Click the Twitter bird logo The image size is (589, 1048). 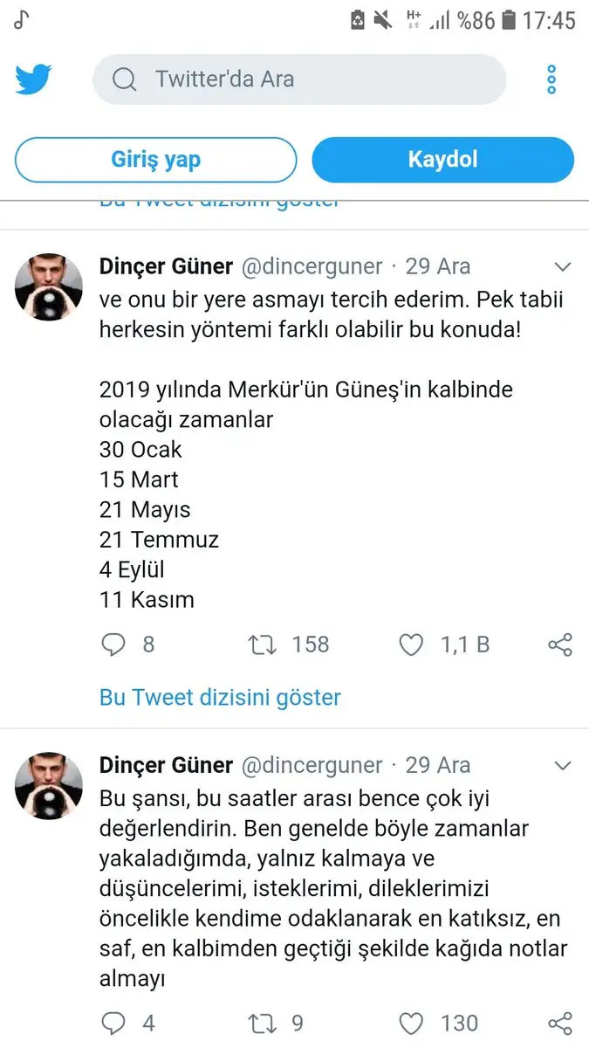tap(33, 79)
